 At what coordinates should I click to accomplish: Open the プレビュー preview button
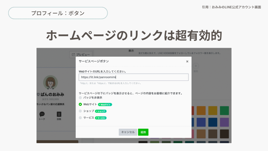pyautogui.click(x=81, y=55)
